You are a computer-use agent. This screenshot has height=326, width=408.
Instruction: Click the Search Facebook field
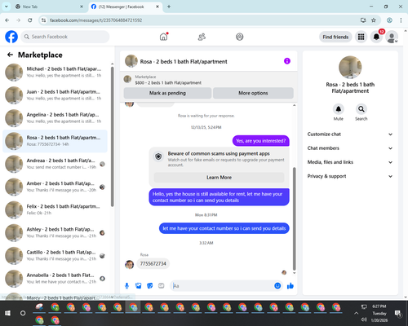tap(65, 37)
